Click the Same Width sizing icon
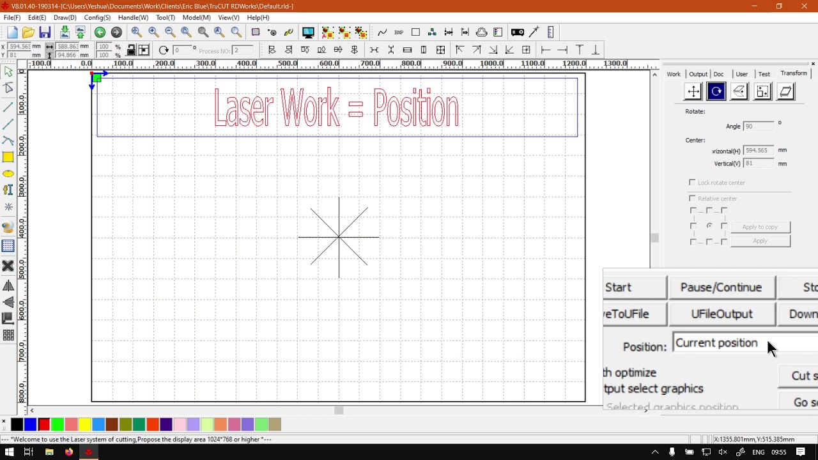Image resolution: width=818 pixels, height=460 pixels. coord(407,50)
